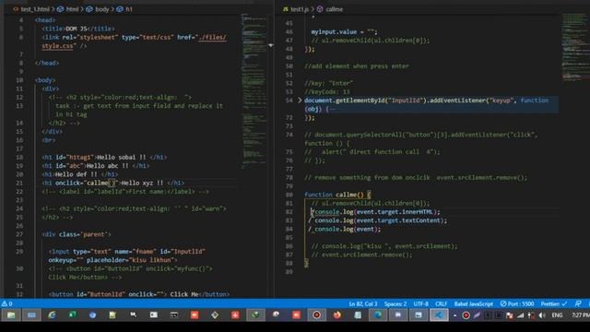Viewport: 590px width, 332px height.
Task: Click the warnings count icon in status bar
Action: [7, 303]
